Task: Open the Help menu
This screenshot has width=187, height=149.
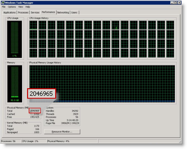Action: pos(28,7)
